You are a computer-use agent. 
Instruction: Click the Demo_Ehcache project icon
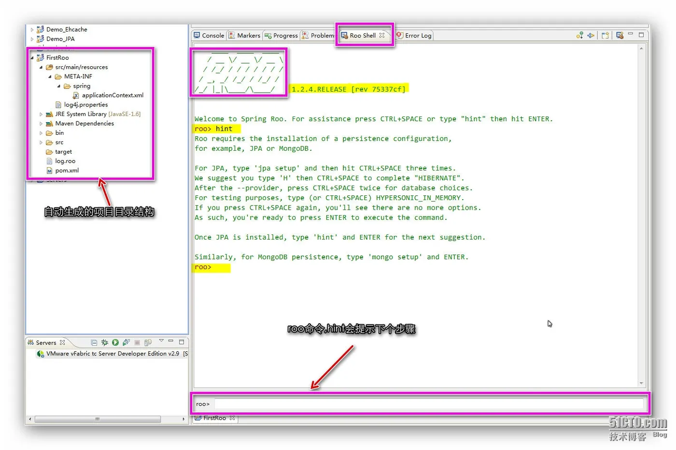tap(41, 29)
